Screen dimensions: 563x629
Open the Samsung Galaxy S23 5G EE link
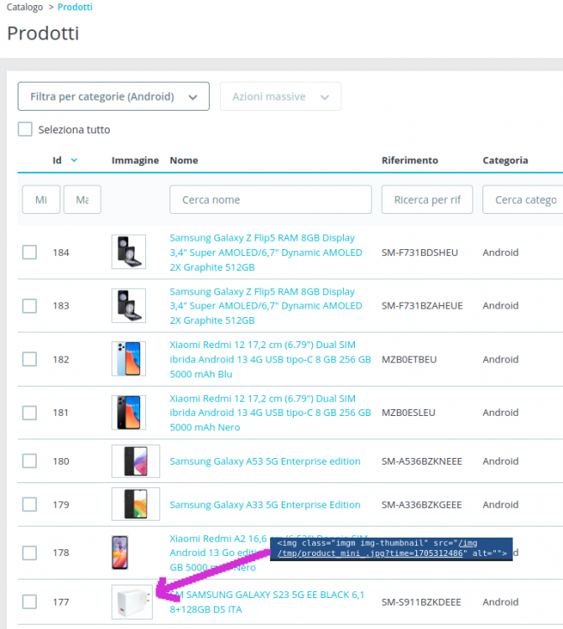pos(267,601)
